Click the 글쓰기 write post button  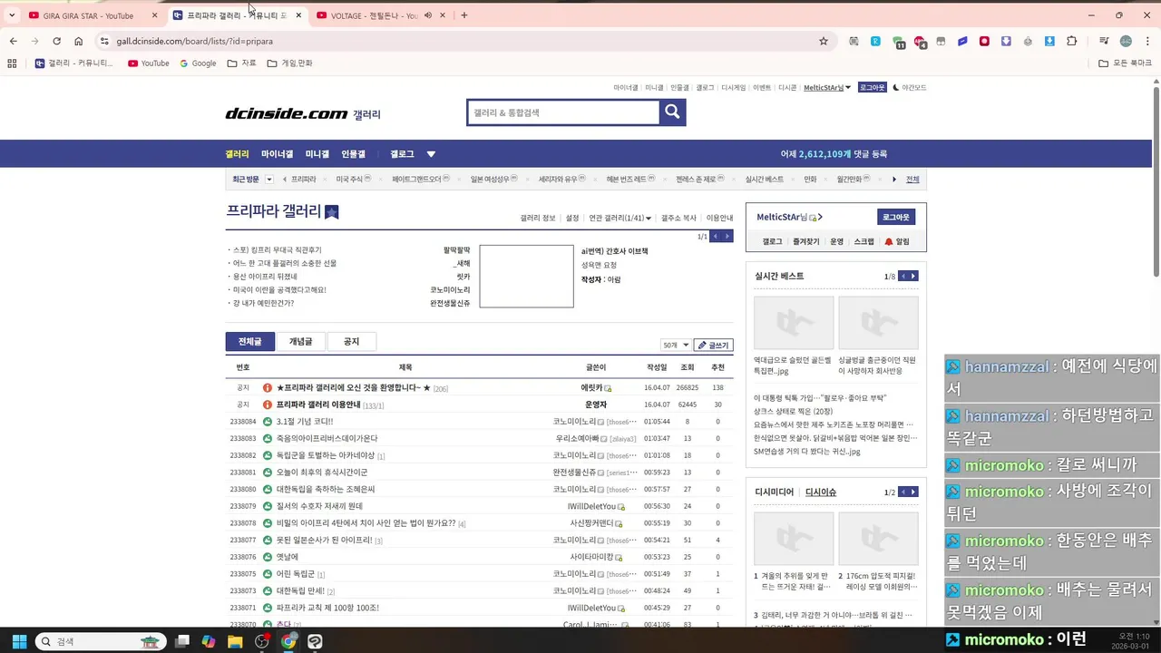pos(713,346)
